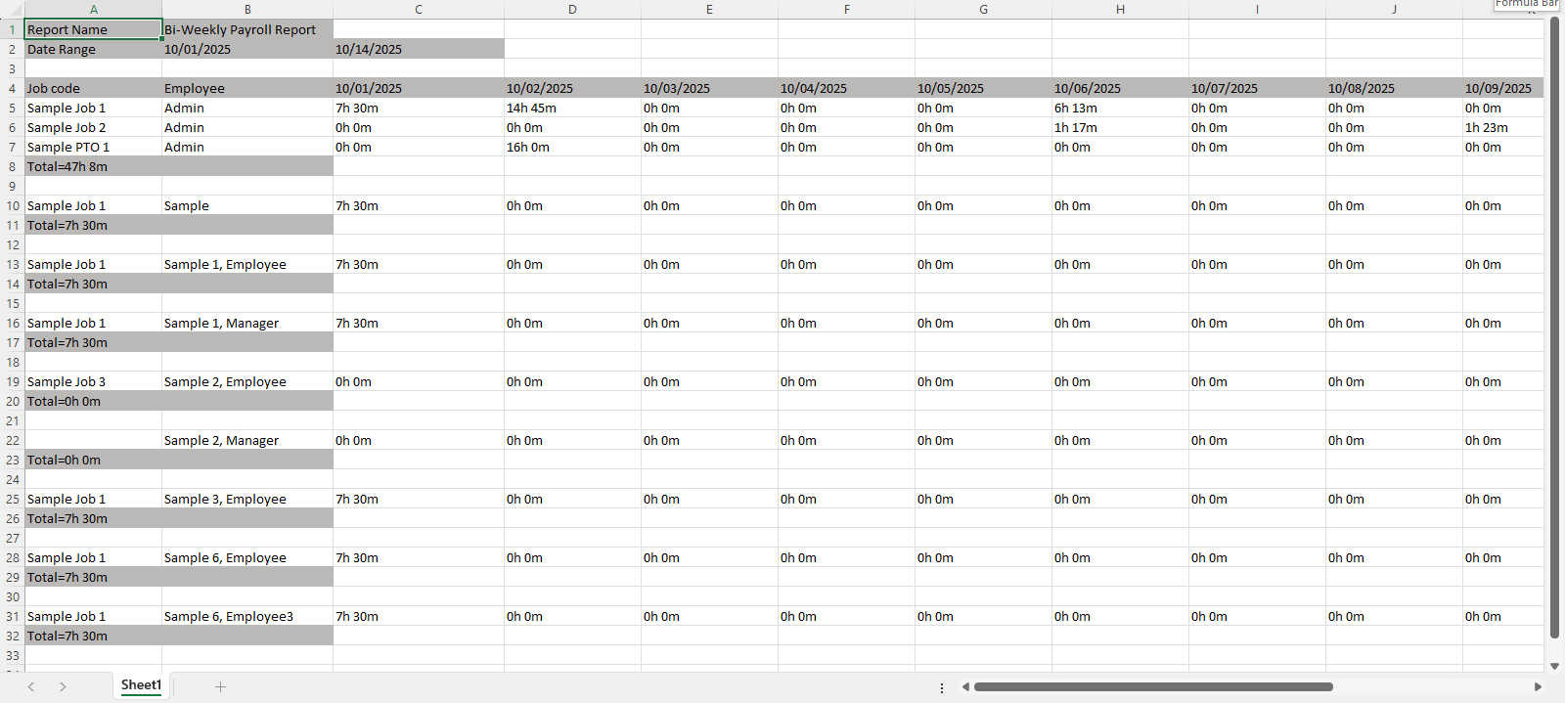
Task: Click the horizontal scrollbar thumb
Action: click(1152, 686)
